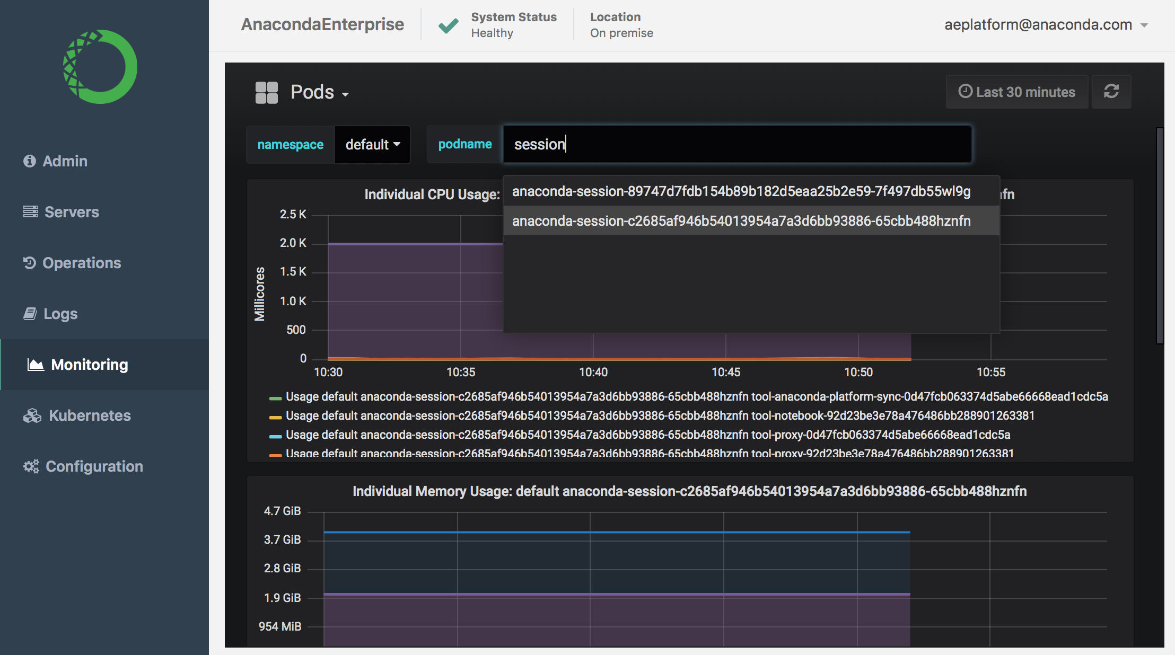Open the namespace default dropdown
Viewport: 1175px width, 655px height.
click(x=372, y=145)
